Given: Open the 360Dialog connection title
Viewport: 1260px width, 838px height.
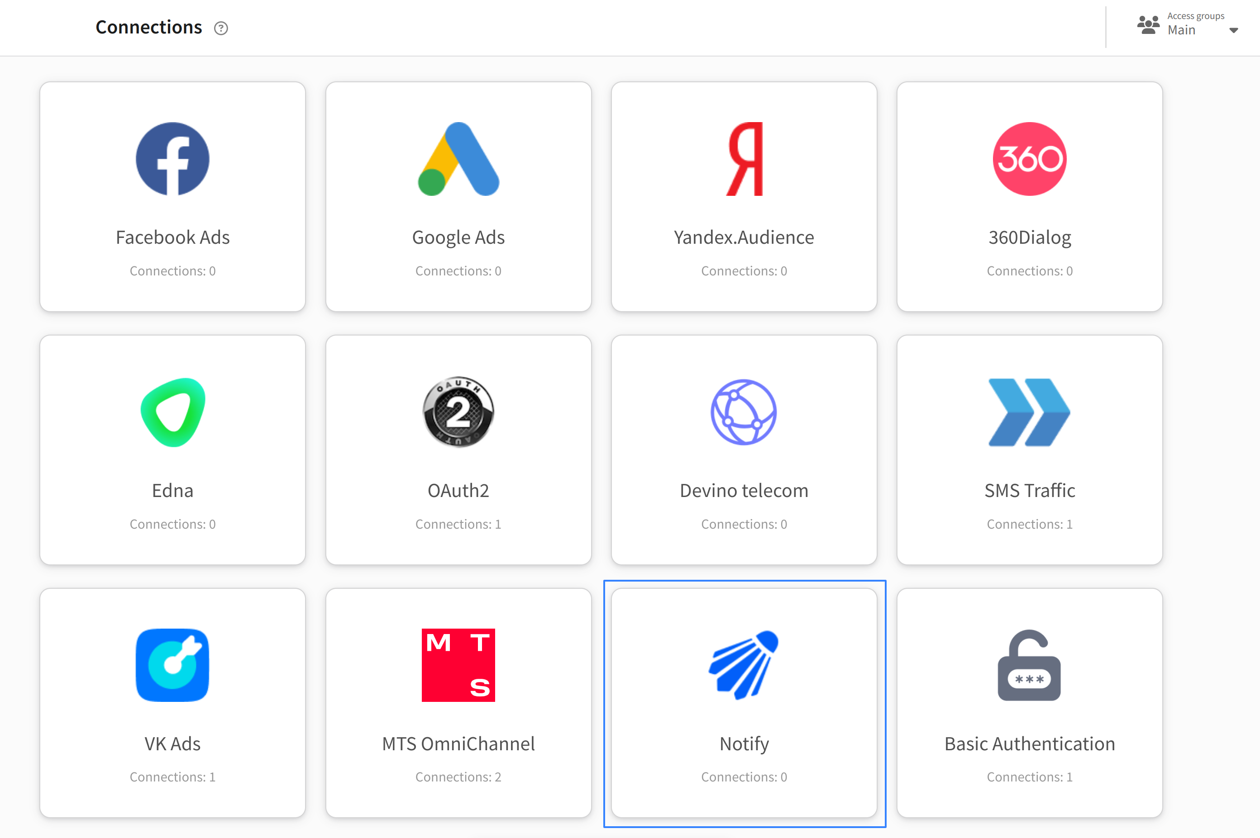Looking at the screenshot, I should pyautogui.click(x=1030, y=237).
